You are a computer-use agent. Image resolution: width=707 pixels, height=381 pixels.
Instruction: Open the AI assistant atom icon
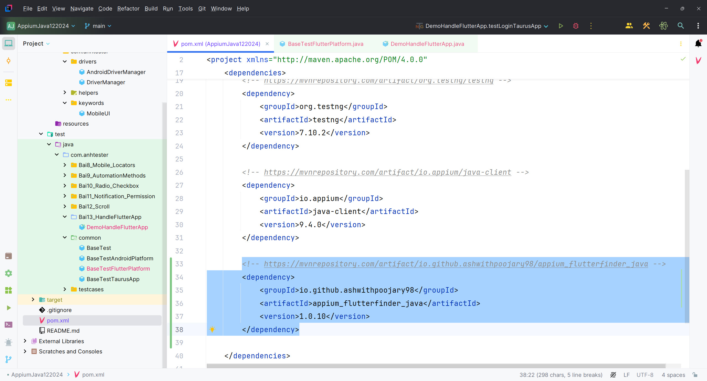pos(663,26)
